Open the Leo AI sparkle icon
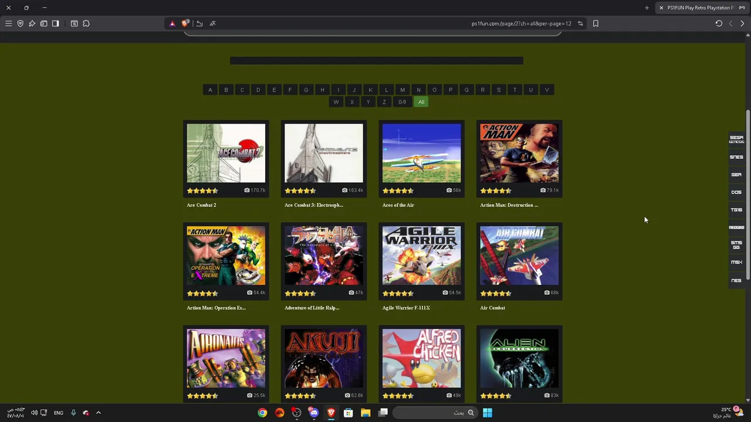 pyautogui.click(x=32, y=23)
